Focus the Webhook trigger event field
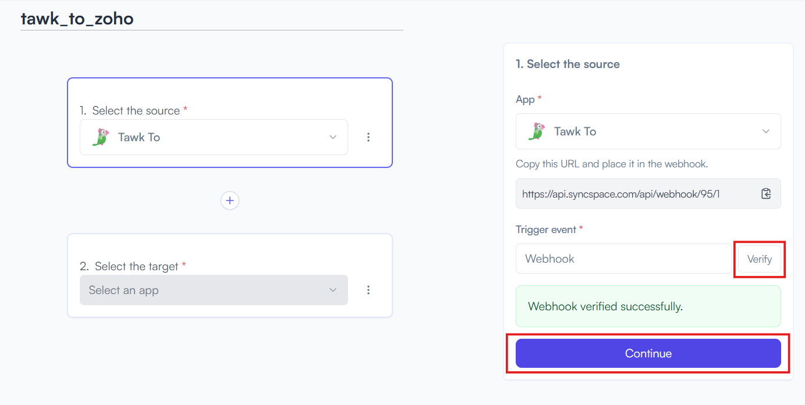This screenshot has height=405, width=805. point(623,259)
